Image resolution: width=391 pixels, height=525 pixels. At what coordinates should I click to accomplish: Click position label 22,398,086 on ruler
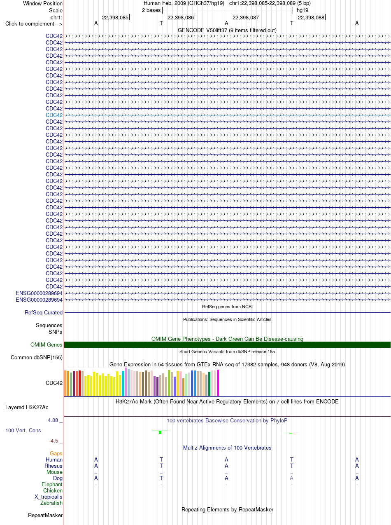pos(181,17)
